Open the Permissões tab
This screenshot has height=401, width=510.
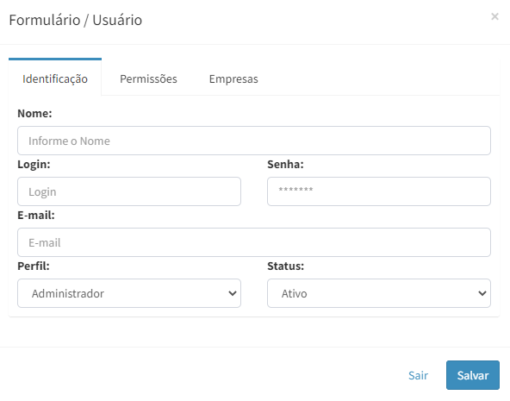[x=148, y=78]
